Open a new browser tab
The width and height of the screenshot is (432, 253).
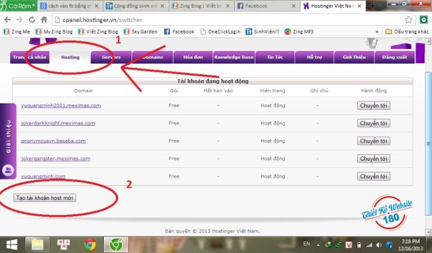tap(373, 6)
